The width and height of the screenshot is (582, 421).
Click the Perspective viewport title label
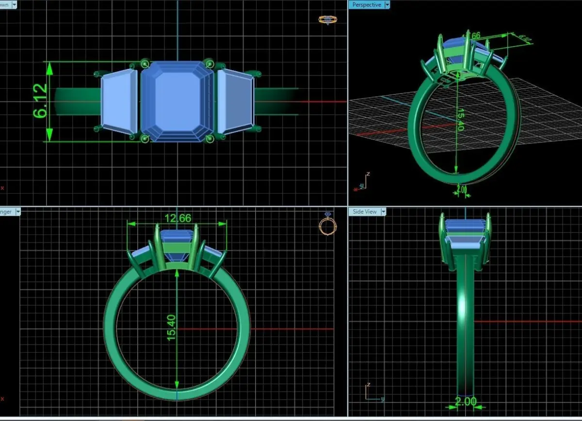point(367,4)
